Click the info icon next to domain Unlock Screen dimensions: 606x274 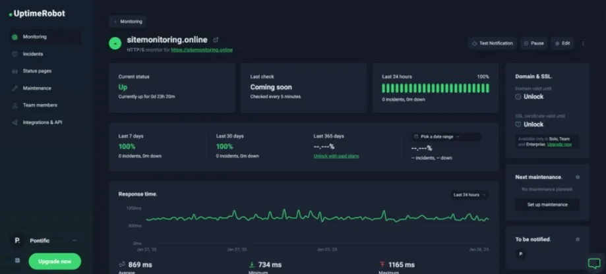point(518,97)
